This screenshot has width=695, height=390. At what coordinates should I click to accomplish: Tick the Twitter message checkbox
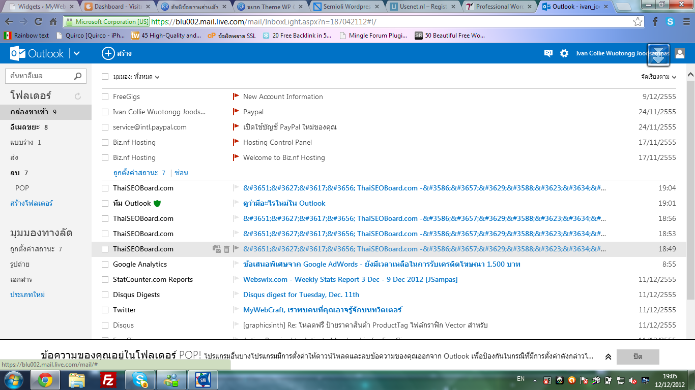click(105, 310)
